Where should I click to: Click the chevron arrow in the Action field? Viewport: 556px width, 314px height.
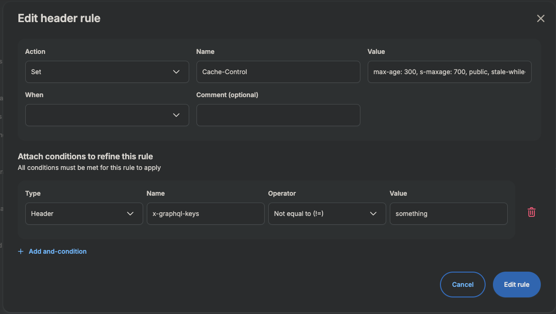[176, 72]
